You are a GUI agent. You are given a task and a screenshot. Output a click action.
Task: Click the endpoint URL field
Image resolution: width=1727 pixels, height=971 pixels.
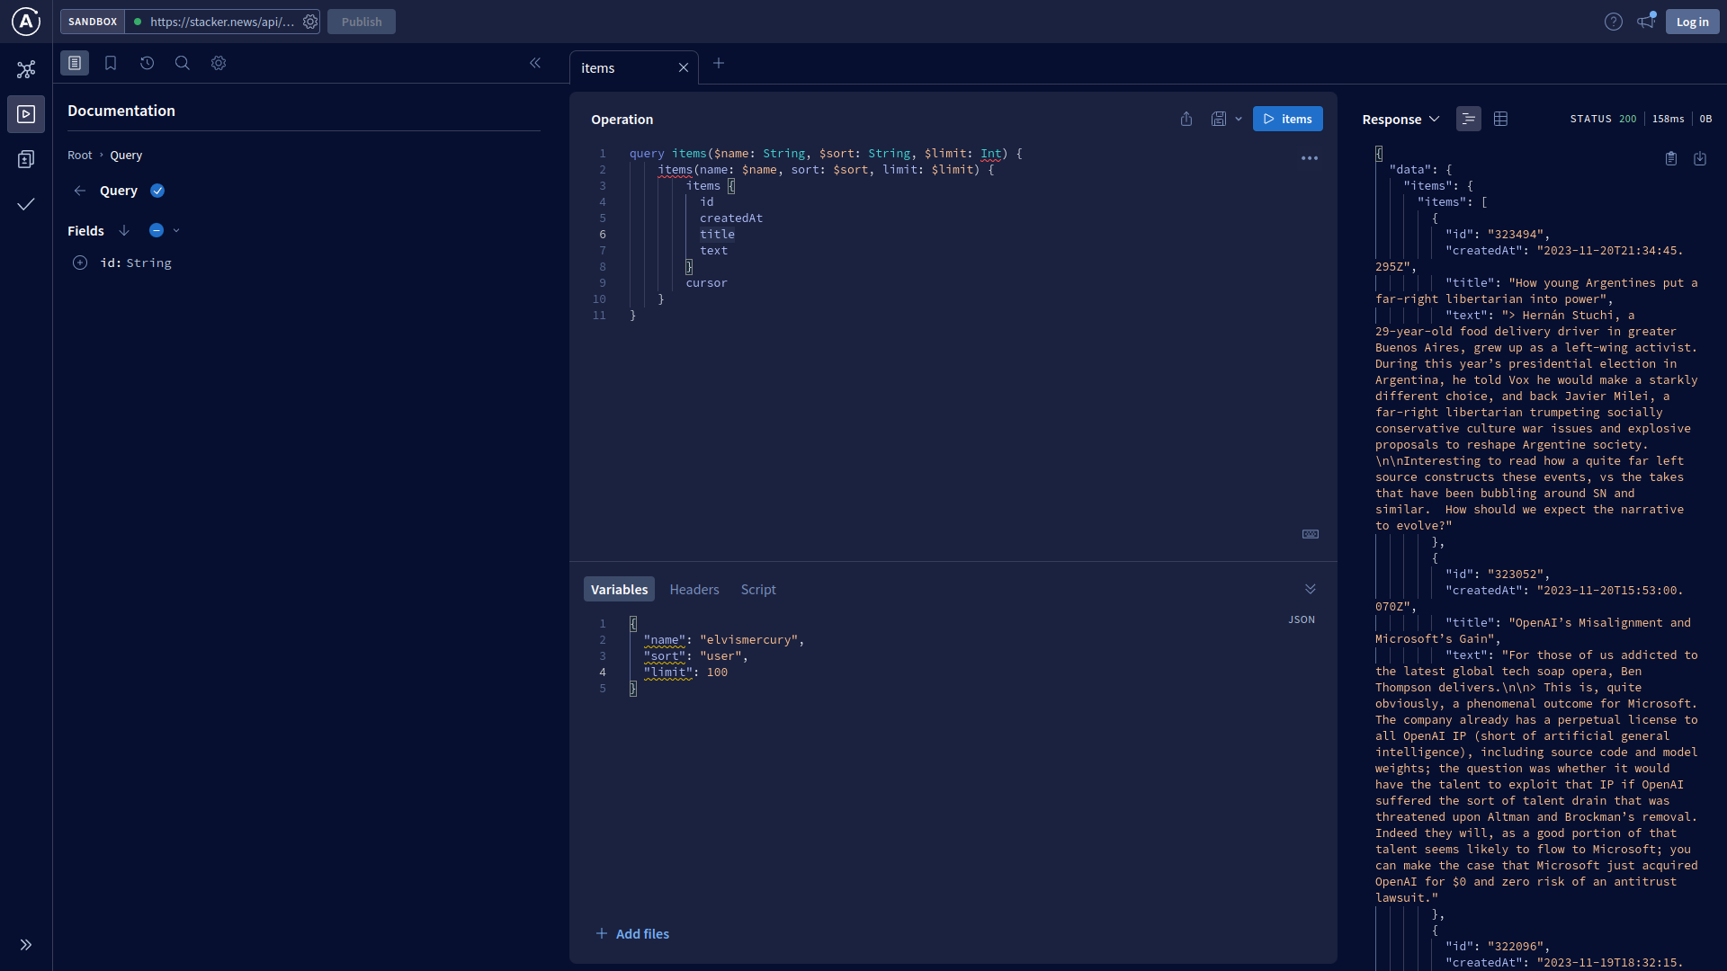pos(221,22)
